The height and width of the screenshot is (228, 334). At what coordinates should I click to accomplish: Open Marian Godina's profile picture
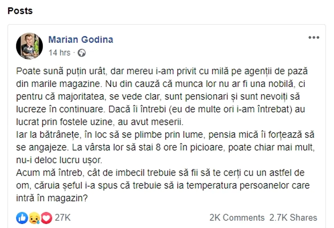point(29,46)
